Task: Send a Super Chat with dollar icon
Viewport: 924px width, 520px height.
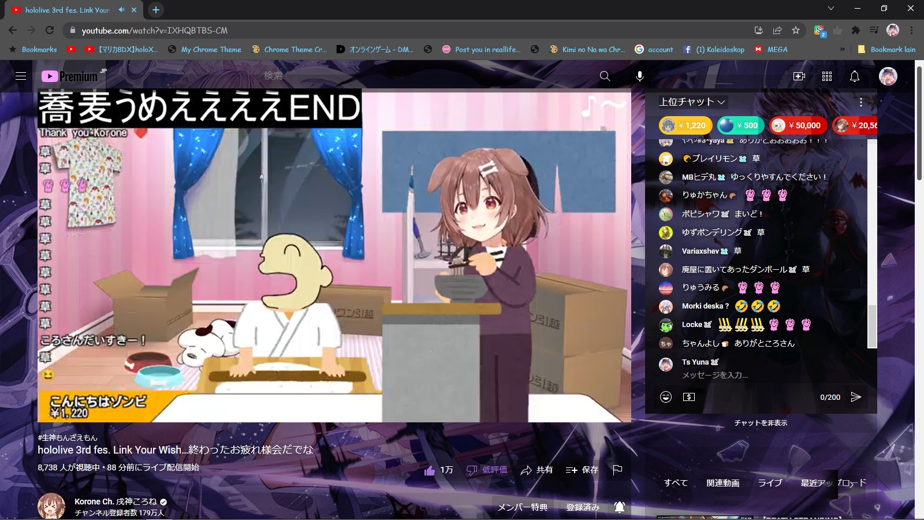Action: tap(689, 397)
